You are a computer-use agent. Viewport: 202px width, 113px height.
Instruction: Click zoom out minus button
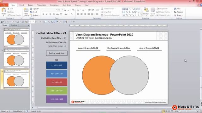180,111
